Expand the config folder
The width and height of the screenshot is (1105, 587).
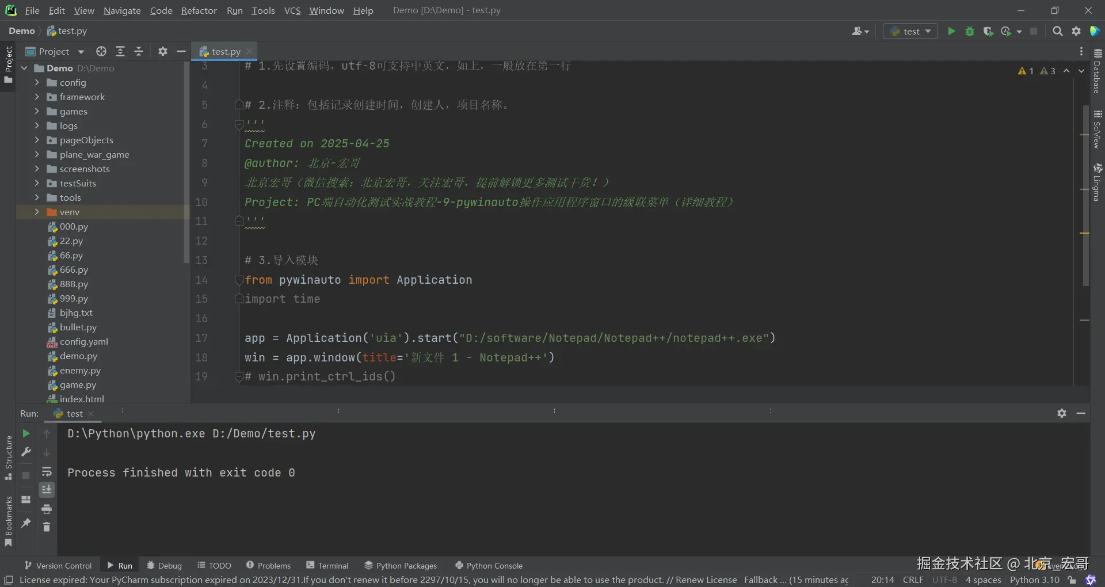point(37,82)
